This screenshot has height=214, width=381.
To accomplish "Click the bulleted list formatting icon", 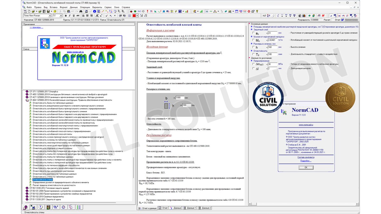I will click(130, 16).
